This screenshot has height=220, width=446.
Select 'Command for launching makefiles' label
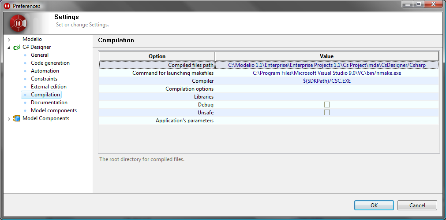173,73
